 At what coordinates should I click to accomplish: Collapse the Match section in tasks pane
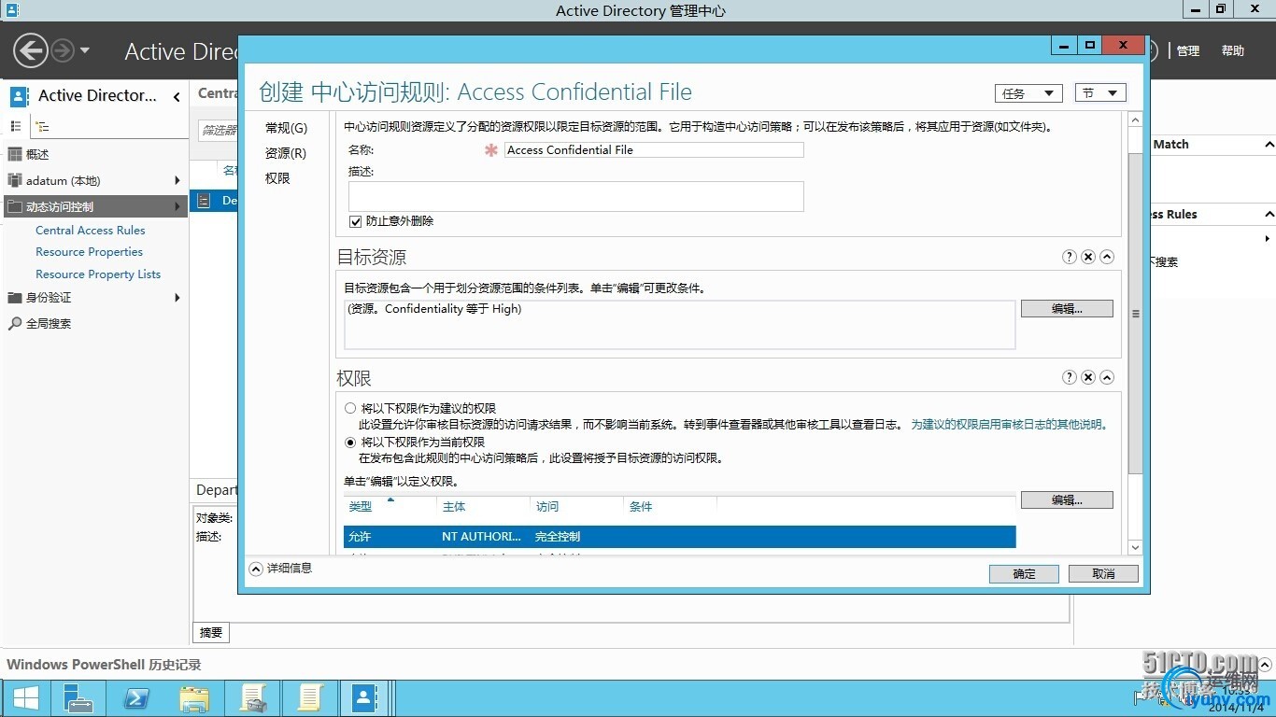point(1269,145)
